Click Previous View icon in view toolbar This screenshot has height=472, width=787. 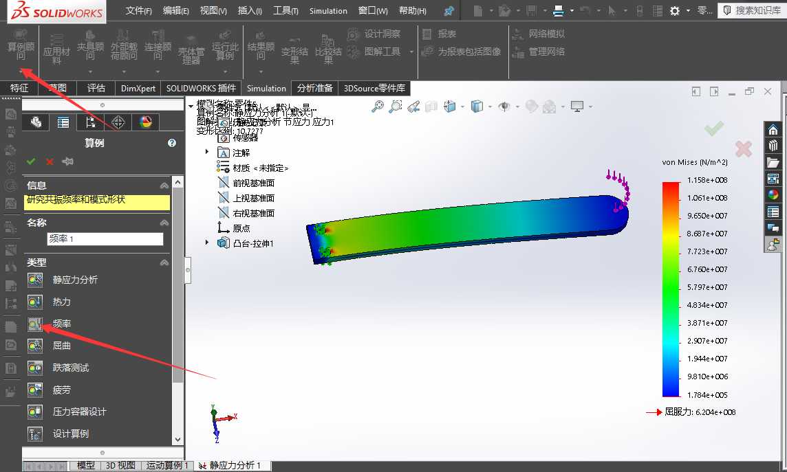pyautogui.click(x=413, y=106)
